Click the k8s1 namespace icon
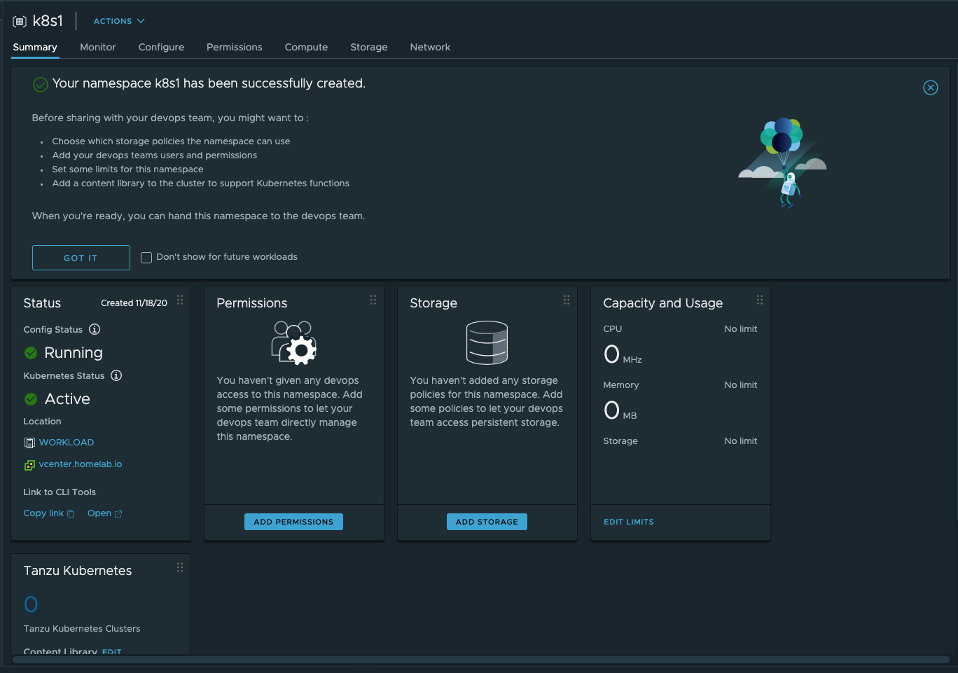 click(20, 22)
